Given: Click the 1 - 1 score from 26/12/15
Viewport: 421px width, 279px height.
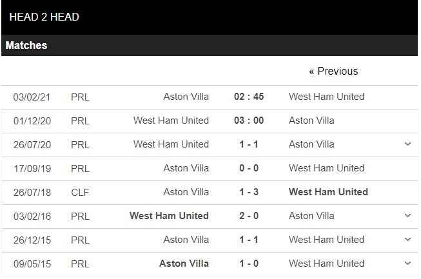Looking at the screenshot, I should coord(249,240).
